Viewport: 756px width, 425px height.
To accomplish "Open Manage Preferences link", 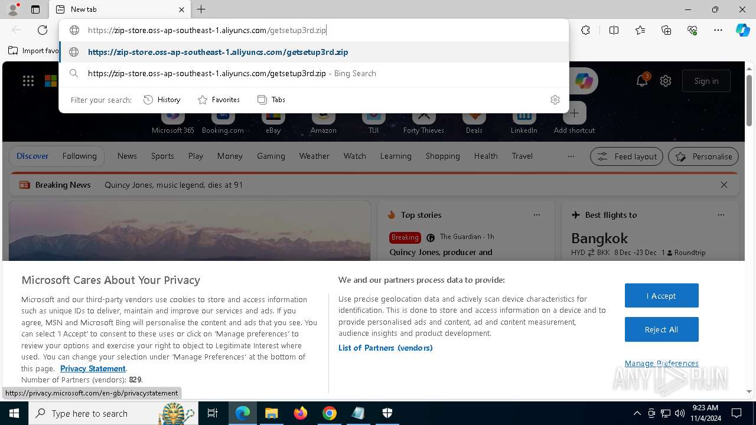I will tap(661, 363).
